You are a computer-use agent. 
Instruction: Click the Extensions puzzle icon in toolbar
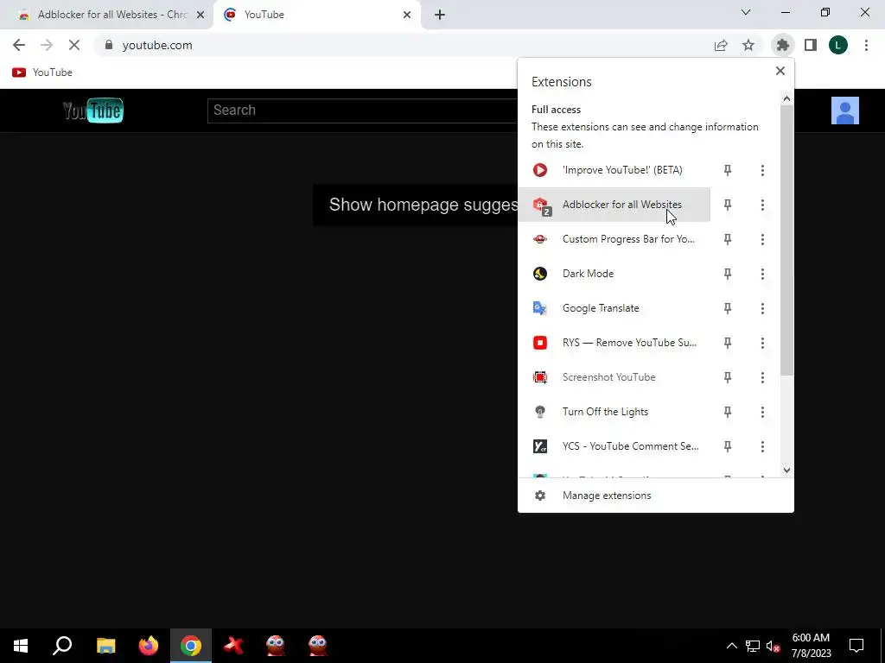coord(782,45)
